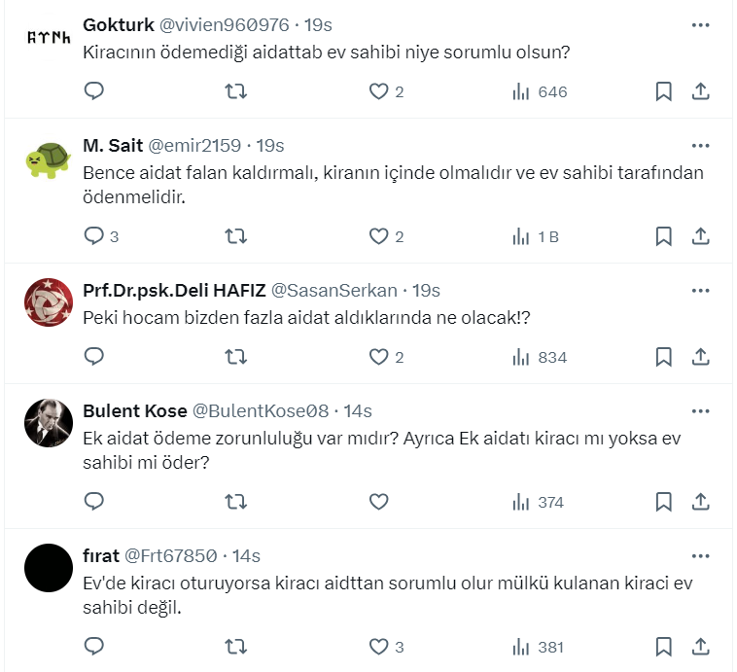Viewport: 737px width, 672px height.
Task: Click Prf.Dr.psk.Deli HAFIZ profile avatar
Action: click(49, 302)
